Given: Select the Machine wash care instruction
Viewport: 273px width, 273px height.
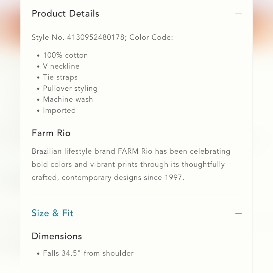Looking at the screenshot, I should click(x=68, y=99).
